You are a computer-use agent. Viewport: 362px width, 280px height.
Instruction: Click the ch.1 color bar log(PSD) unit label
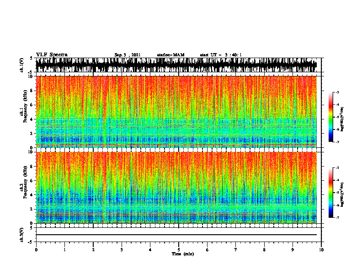pos(342,119)
